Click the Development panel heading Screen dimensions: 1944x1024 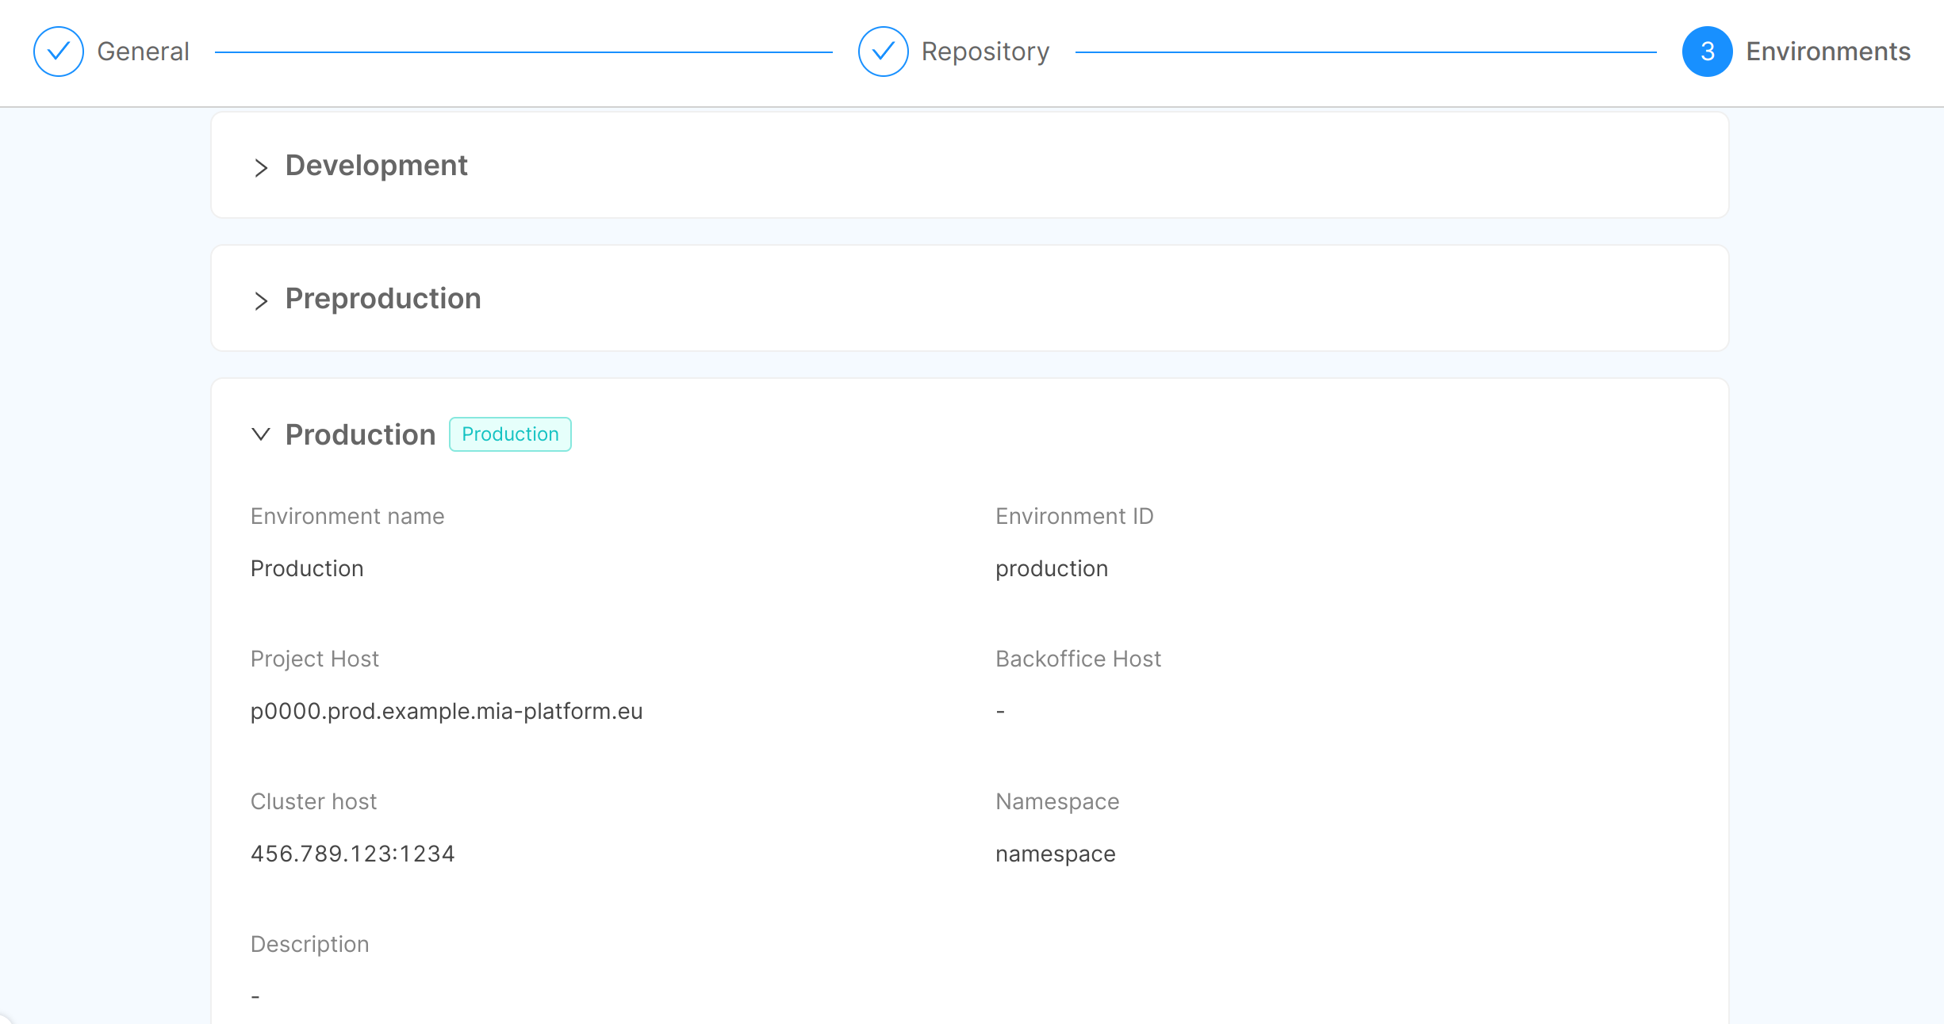[x=376, y=166]
